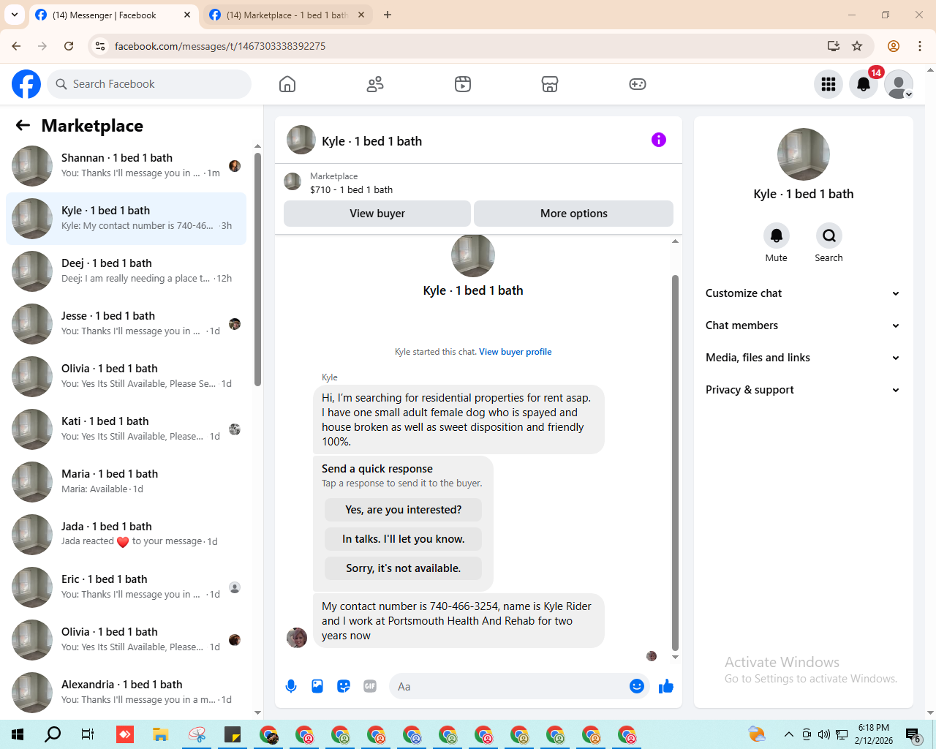This screenshot has height=749, width=936.
Task: Open Windows Search on the taskbar
Action: click(x=53, y=734)
